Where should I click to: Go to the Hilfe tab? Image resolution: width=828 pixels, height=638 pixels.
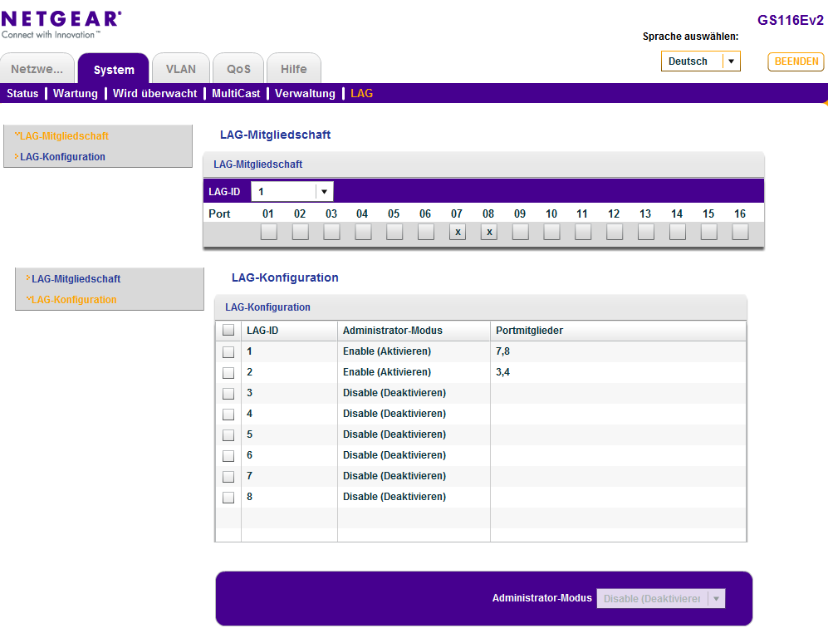[x=293, y=69]
